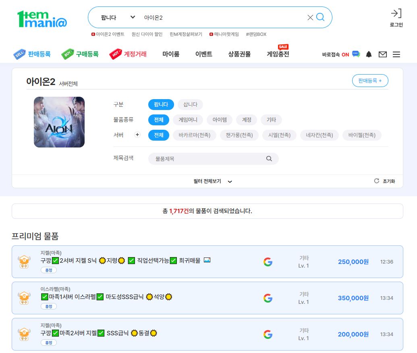Click the 원신 다이아 할인 link

click(x=147, y=34)
